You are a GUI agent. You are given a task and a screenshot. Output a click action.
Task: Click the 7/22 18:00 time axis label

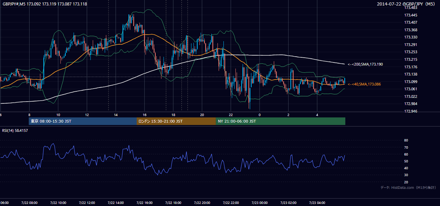(173, 203)
